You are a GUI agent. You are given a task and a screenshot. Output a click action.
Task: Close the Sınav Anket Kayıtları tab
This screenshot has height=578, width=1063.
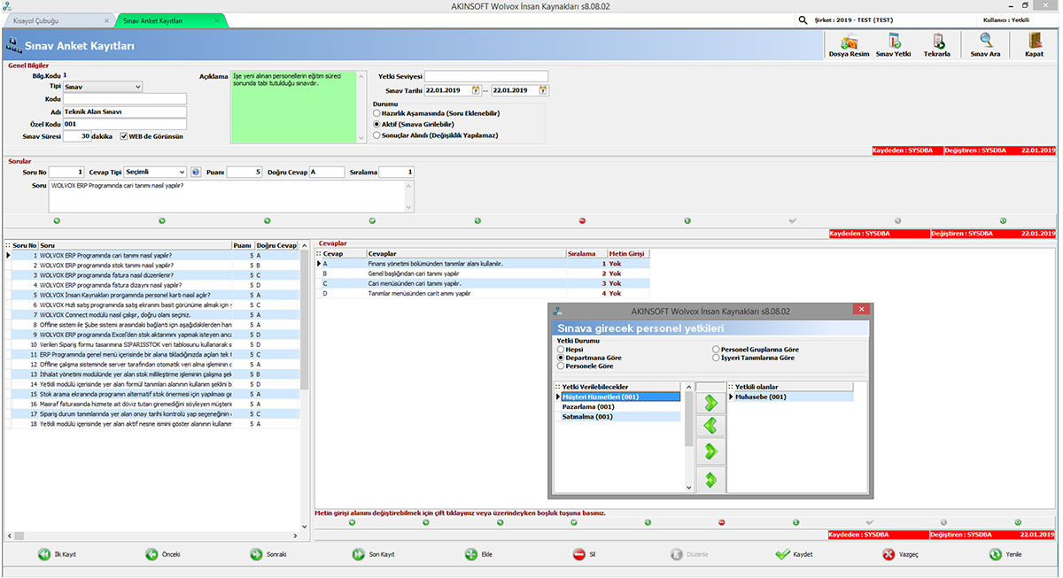coord(217,19)
